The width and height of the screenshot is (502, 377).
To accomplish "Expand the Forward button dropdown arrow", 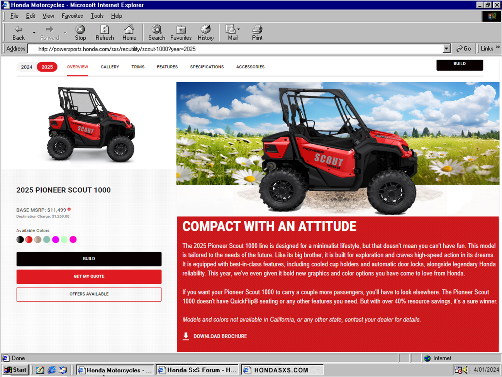I will 65,33.
